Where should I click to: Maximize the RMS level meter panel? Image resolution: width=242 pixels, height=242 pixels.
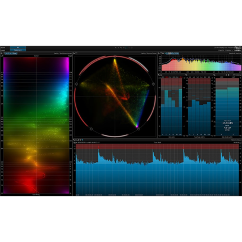tap(161, 75)
